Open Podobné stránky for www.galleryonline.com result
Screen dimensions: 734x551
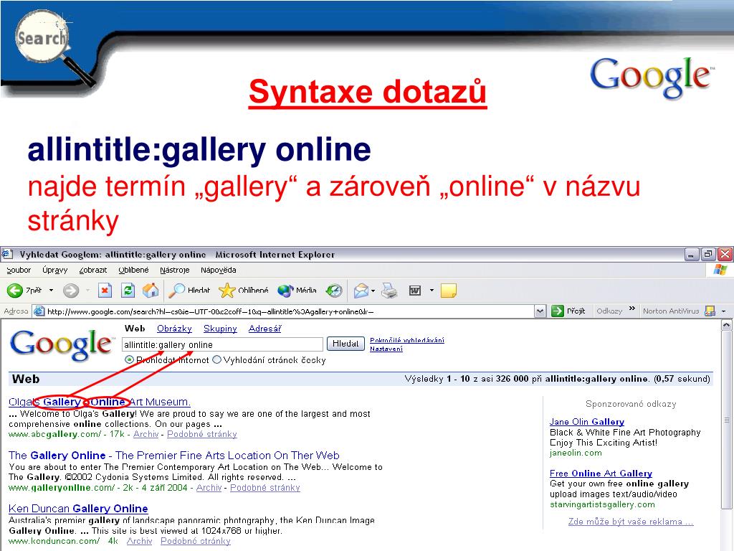(265, 488)
